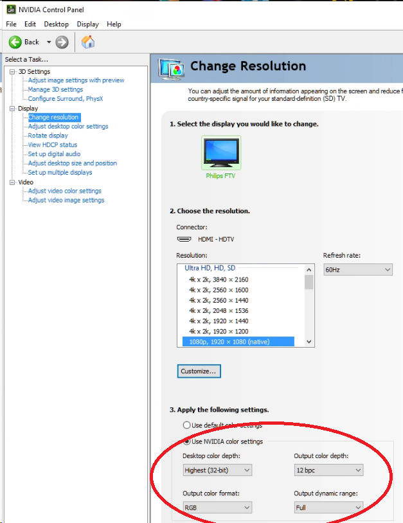Open the Output dynamic range dropdown

[328, 508]
